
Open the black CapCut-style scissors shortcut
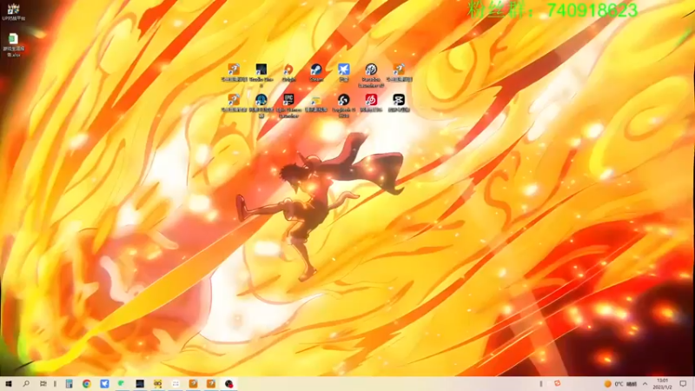399,103
